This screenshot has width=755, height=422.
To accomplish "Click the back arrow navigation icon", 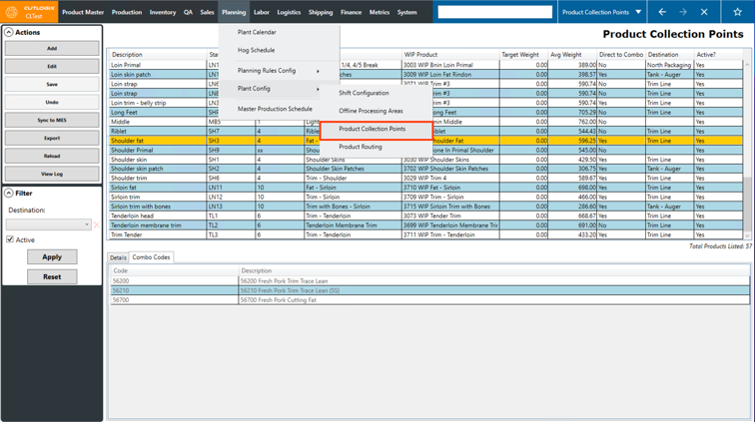I will pos(662,12).
